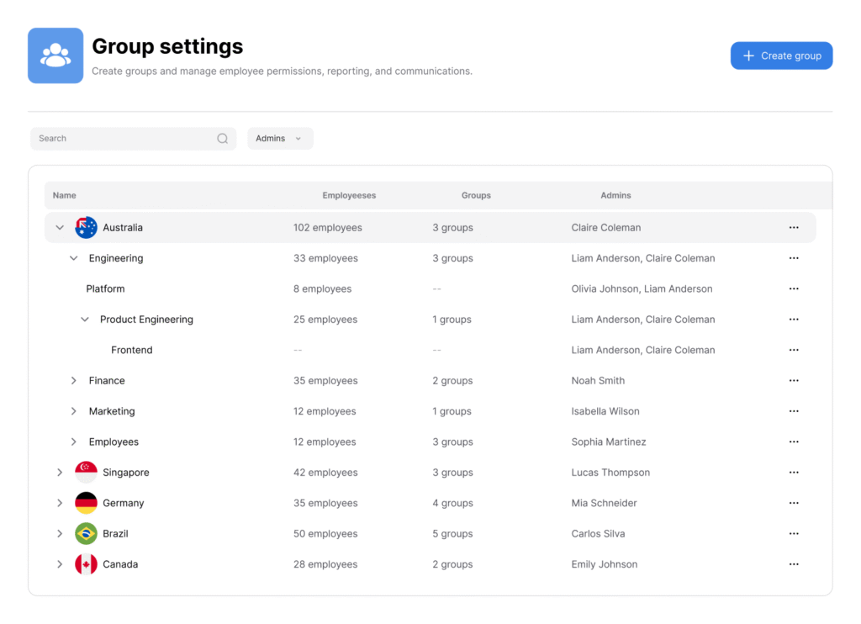
Task: Click the Group settings people icon
Action: tap(55, 56)
